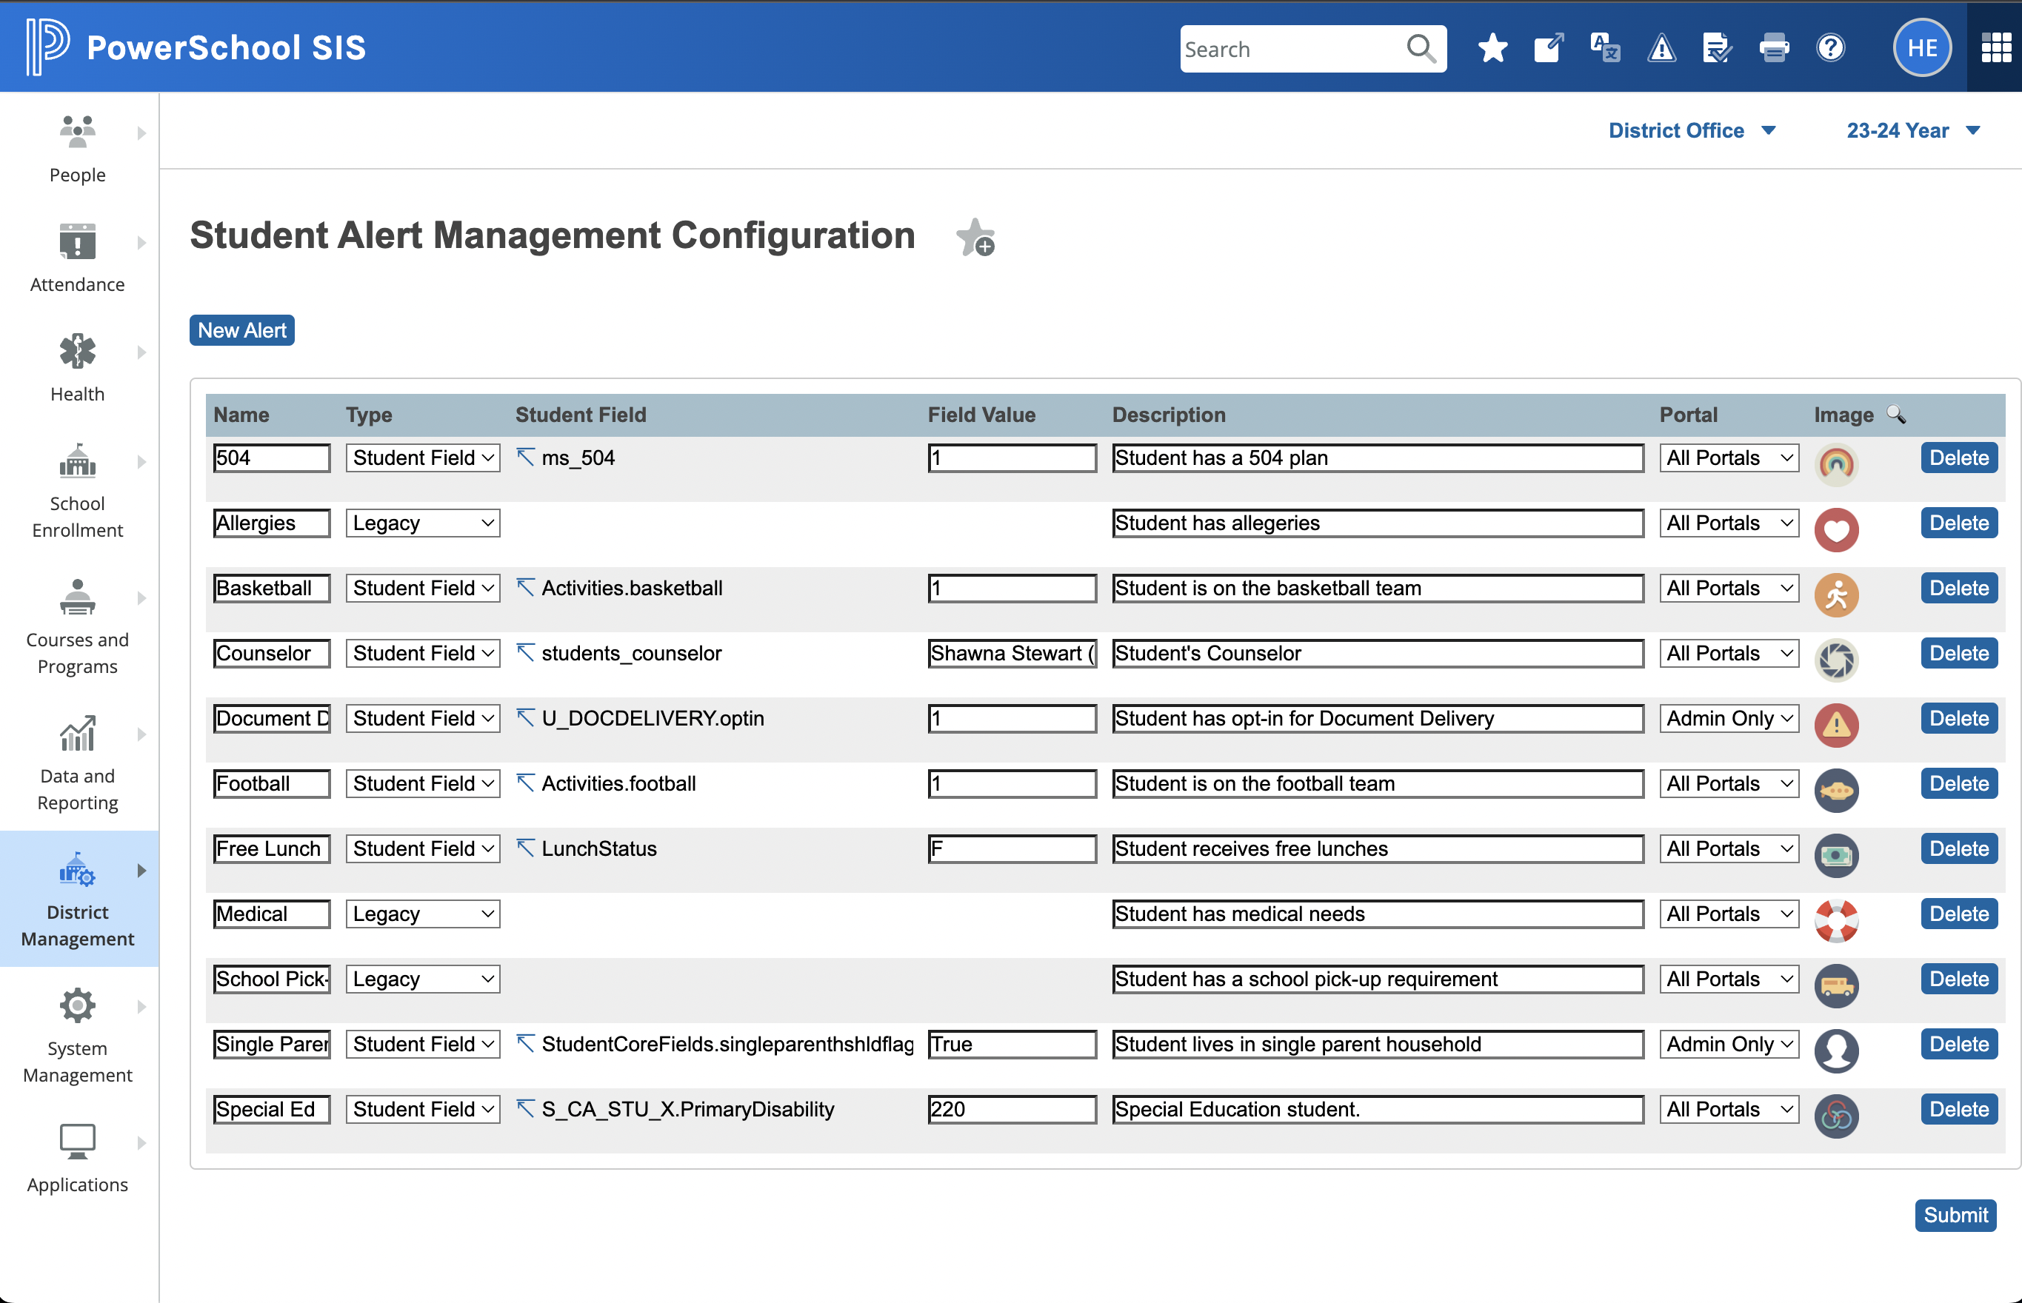This screenshot has height=1303, width=2022.
Task: Click description field 'Student has allegeries'
Action: pos(1378,523)
